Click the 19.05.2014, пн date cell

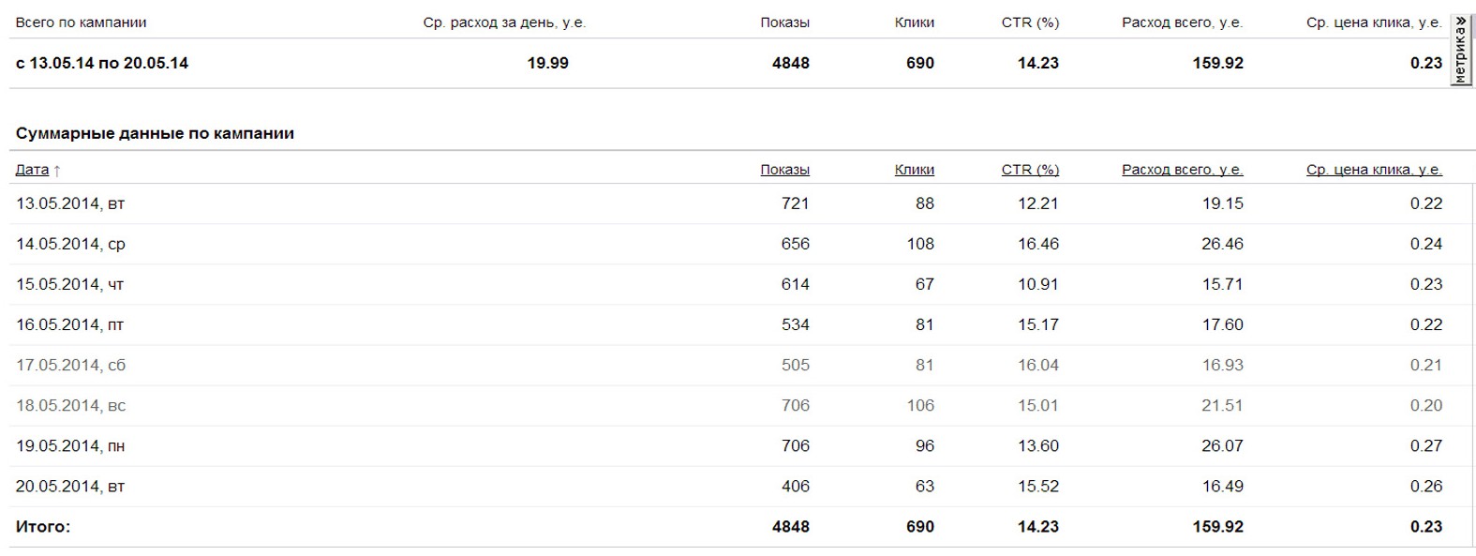tap(70, 445)
